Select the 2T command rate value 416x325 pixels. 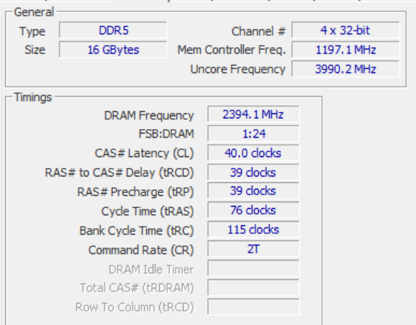pos(253,249)
